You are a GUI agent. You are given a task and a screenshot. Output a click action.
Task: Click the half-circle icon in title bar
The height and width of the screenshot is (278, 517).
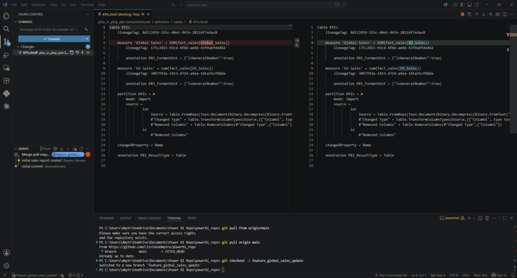pyautogui.click(x=445, y=5)
